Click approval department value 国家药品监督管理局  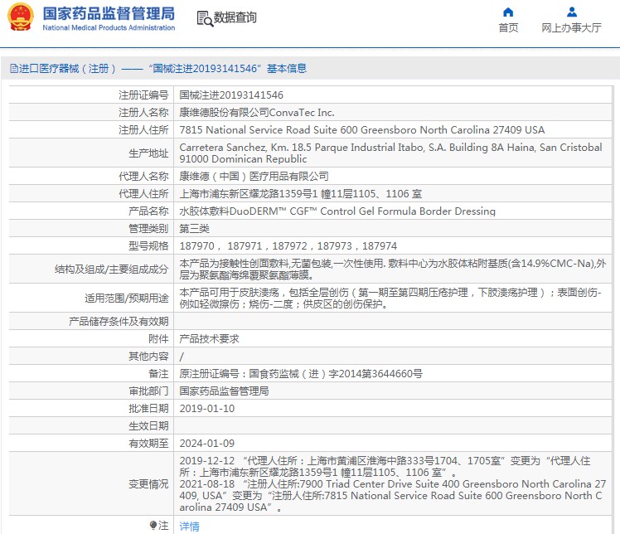224,391
